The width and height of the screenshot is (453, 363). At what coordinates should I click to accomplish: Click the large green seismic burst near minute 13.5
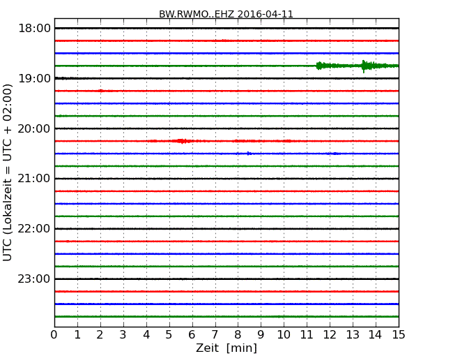[370, 66]
